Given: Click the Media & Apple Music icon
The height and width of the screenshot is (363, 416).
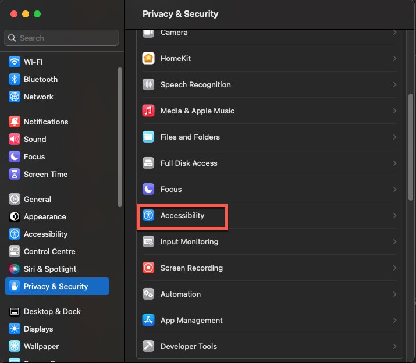Looking at the screenshot, I should coord(148,111).
